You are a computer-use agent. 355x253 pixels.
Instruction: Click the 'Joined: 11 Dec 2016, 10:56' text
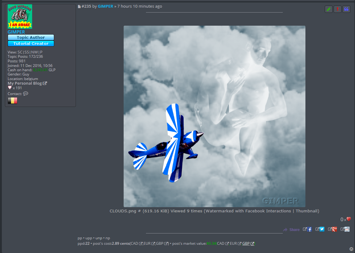(30, 66)
